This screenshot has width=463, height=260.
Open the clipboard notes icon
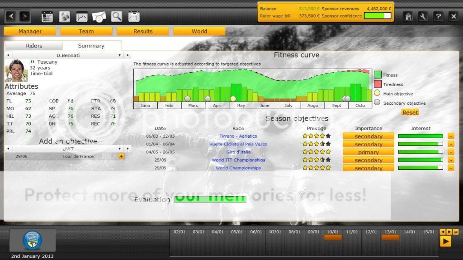tap(133, 17)
